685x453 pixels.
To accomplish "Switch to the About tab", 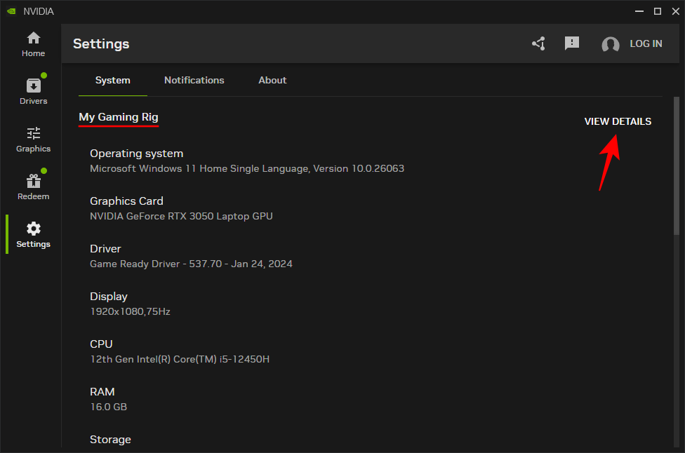I will (272, 81).
